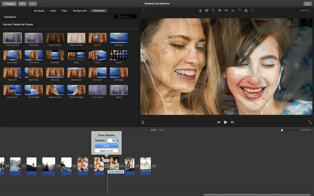Click the magic wand auto-enhance icon
The height and width of the screenshot is (196, 314).
click(x=144, y=10)
